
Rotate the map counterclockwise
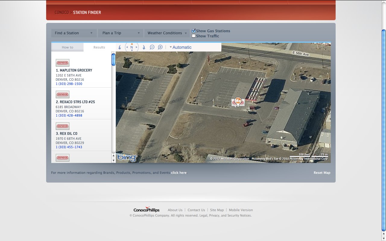click(x=119, y=47)
